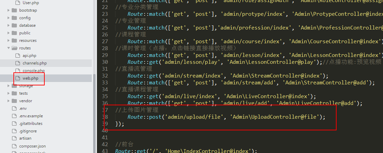This screenshot has width=383, height=153.
Task: Click the api.php file icon
Action: tap(18, 56)
